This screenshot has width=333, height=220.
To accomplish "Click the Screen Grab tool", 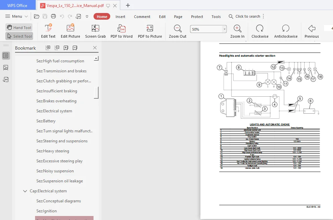I will [95, 31].
